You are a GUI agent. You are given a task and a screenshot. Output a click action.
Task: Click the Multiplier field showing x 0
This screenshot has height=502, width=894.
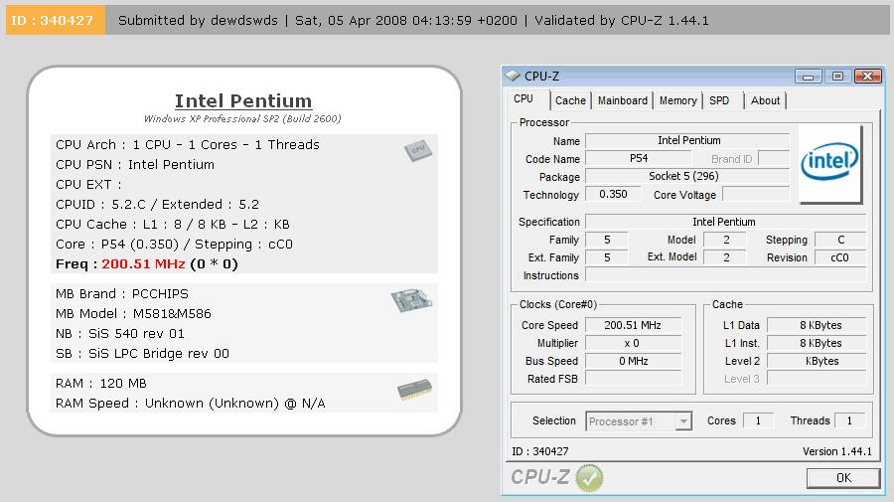click(634, 343)
